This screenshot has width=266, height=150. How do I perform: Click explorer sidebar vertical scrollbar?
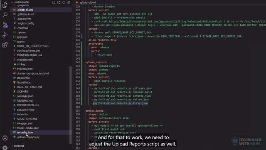pyautogui.click(x=70, y=105)
